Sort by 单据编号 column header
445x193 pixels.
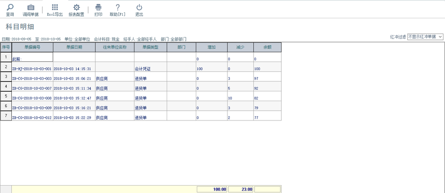coord(32,47)
